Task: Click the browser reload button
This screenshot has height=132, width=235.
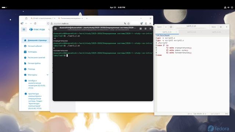Action: pos(35,23)
